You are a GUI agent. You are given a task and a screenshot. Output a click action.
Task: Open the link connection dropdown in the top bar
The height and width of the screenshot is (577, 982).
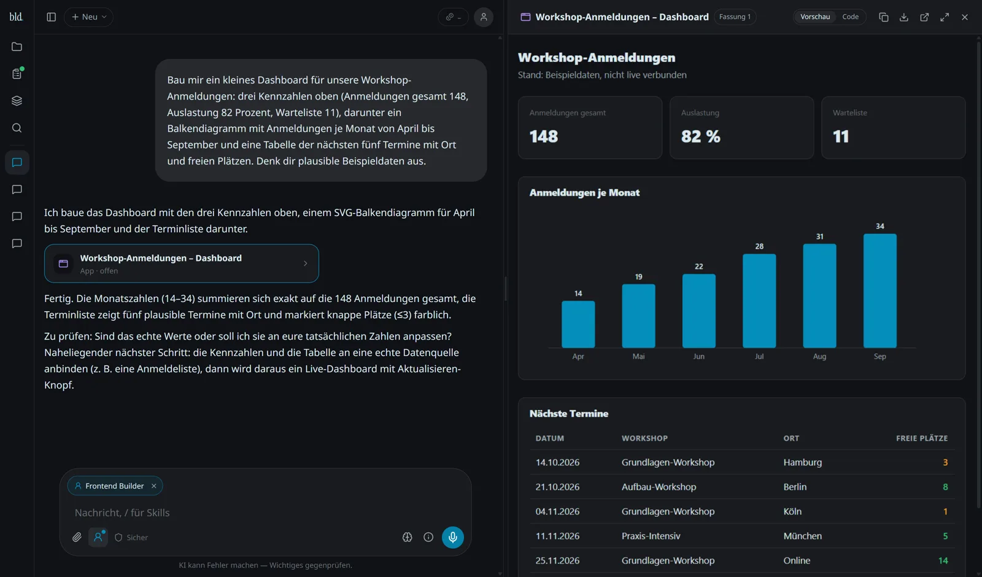point(453,17)
